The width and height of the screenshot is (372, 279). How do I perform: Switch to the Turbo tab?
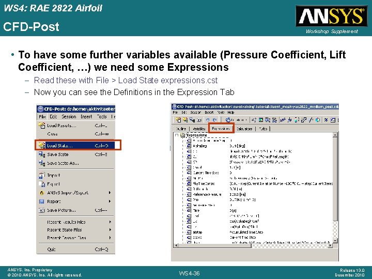point(263,129)
